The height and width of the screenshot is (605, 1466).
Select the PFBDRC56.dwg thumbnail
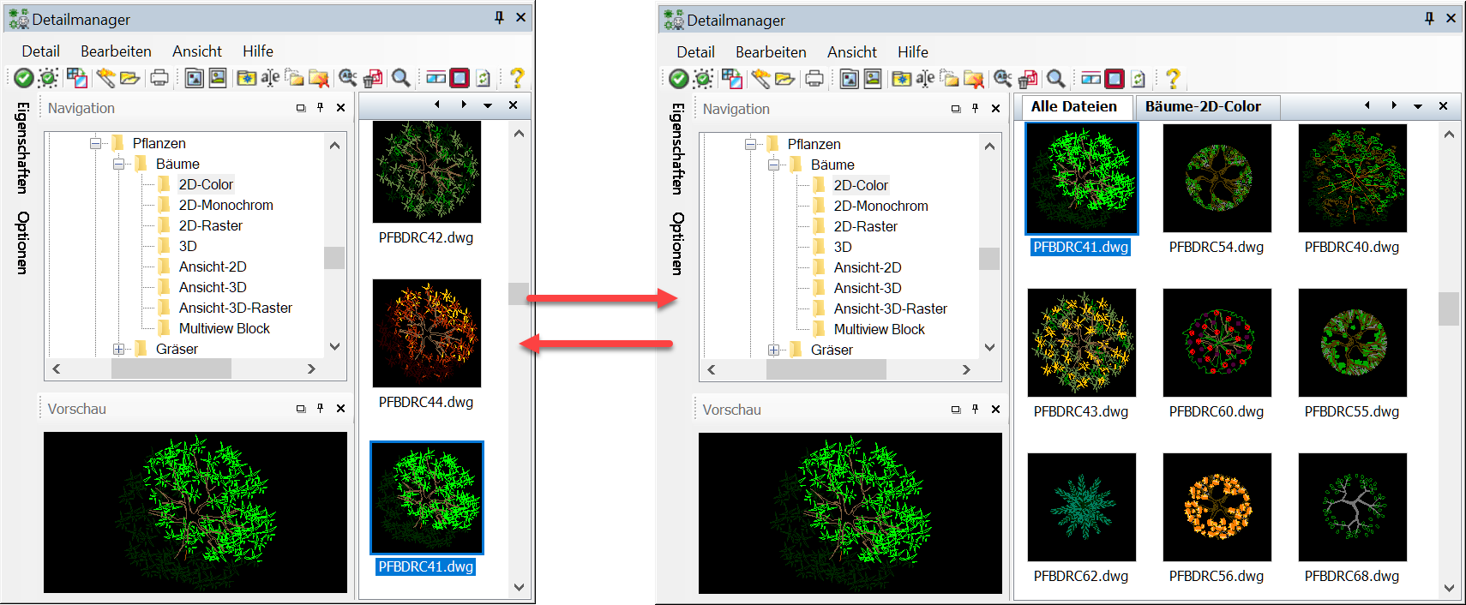[1217, 509]
